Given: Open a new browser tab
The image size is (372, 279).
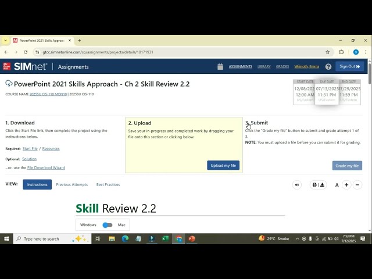Looking at the screenshot, I should (80, 40).
